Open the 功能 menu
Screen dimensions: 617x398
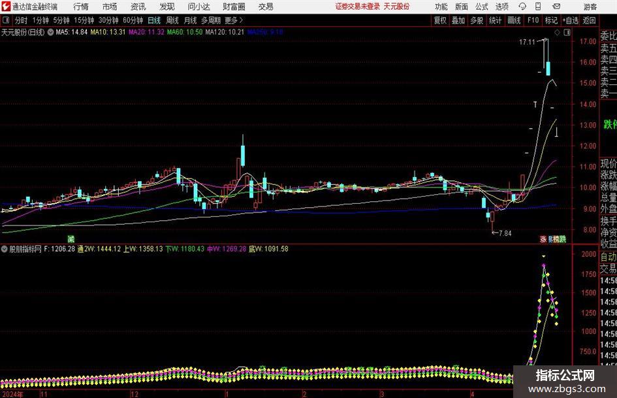point(441,7)
